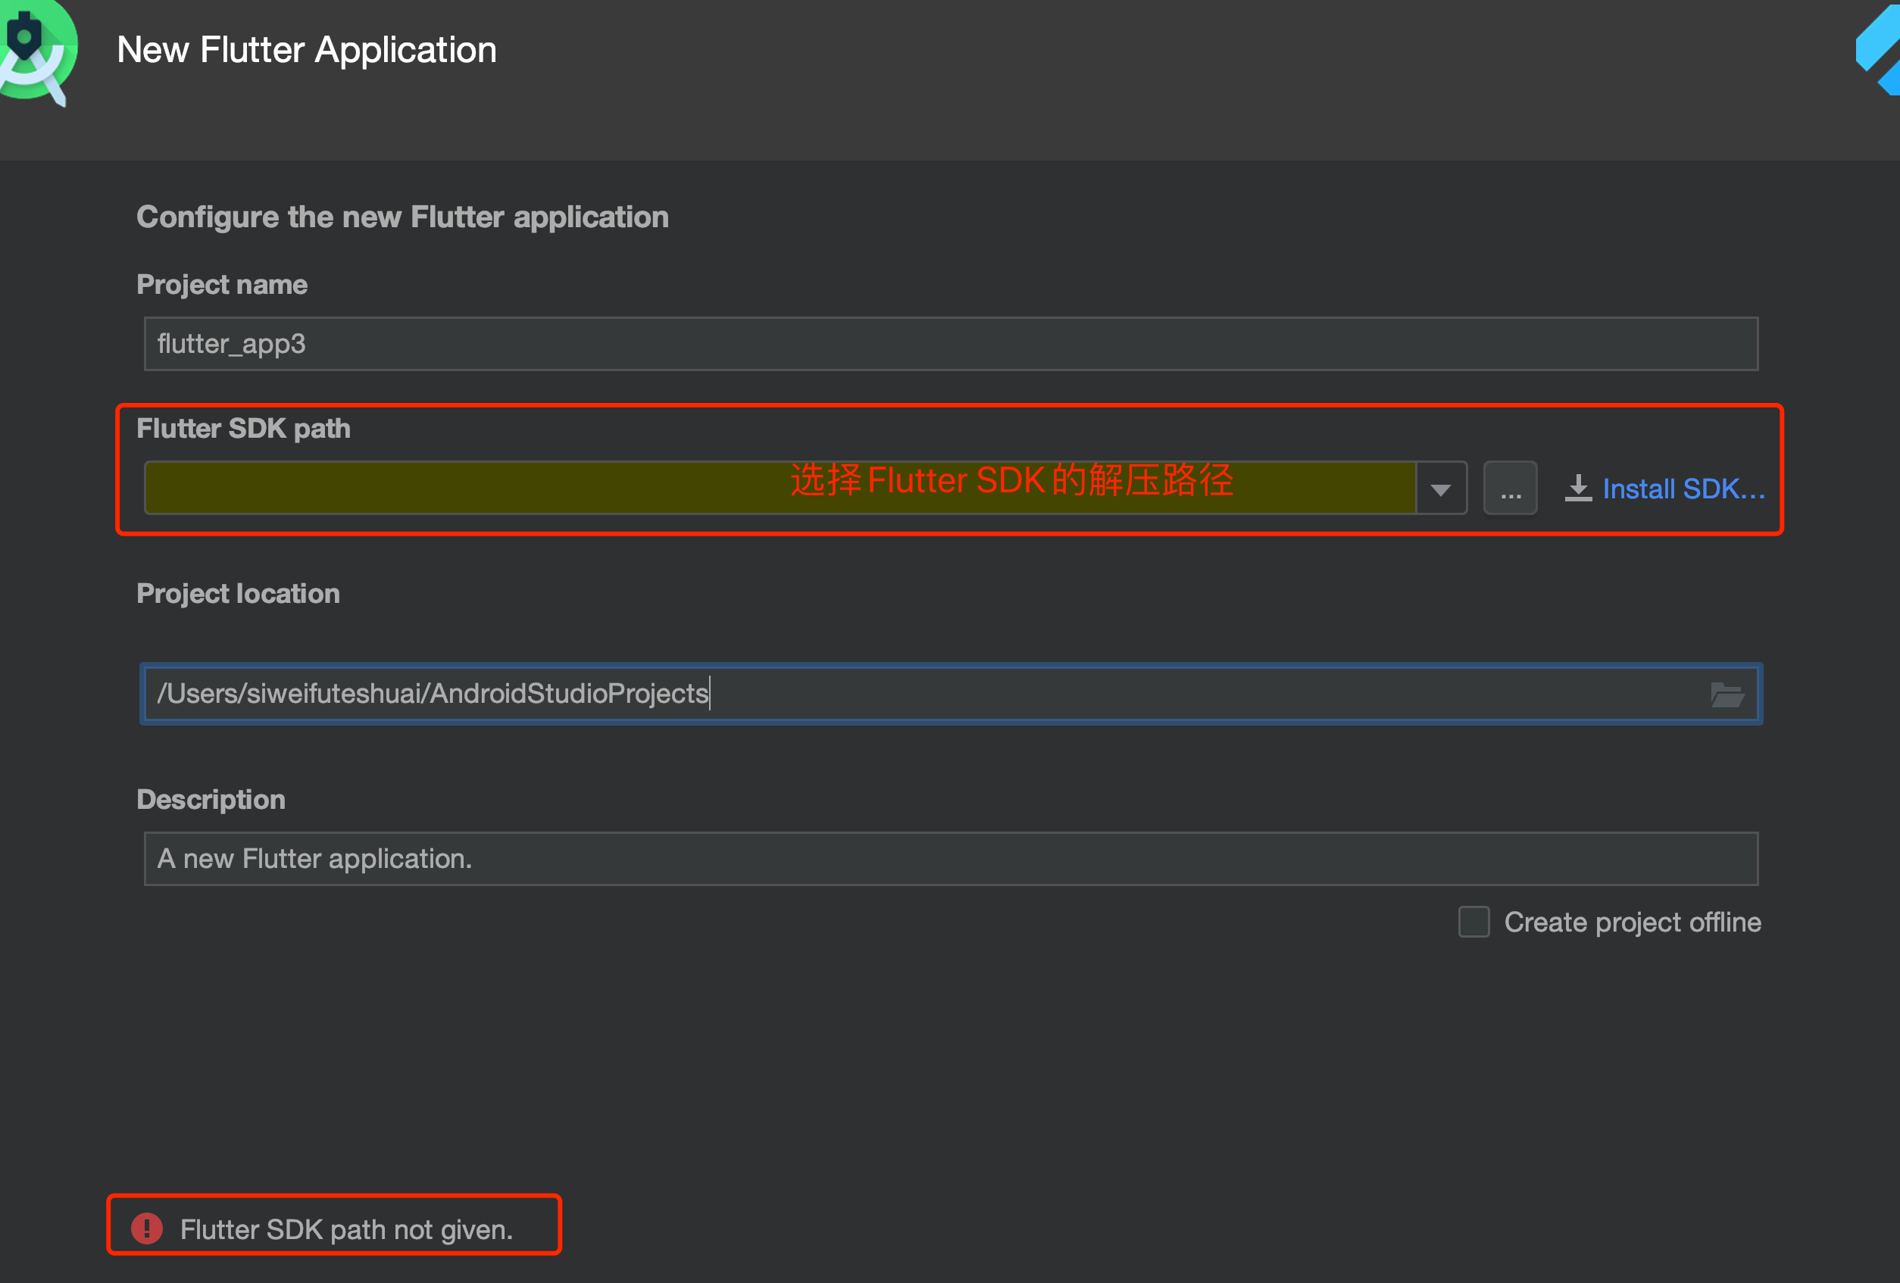
Task: Click the Flutter SDK path not given message
Action: 345,1229
